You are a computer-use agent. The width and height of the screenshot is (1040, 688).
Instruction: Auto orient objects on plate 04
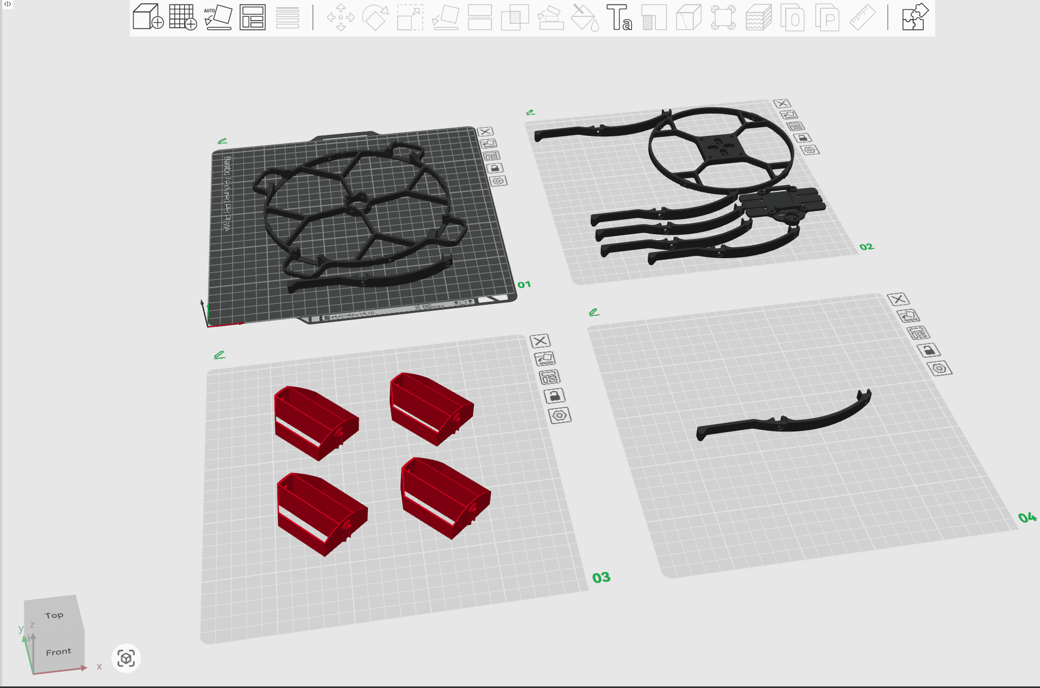pos(909,316)
